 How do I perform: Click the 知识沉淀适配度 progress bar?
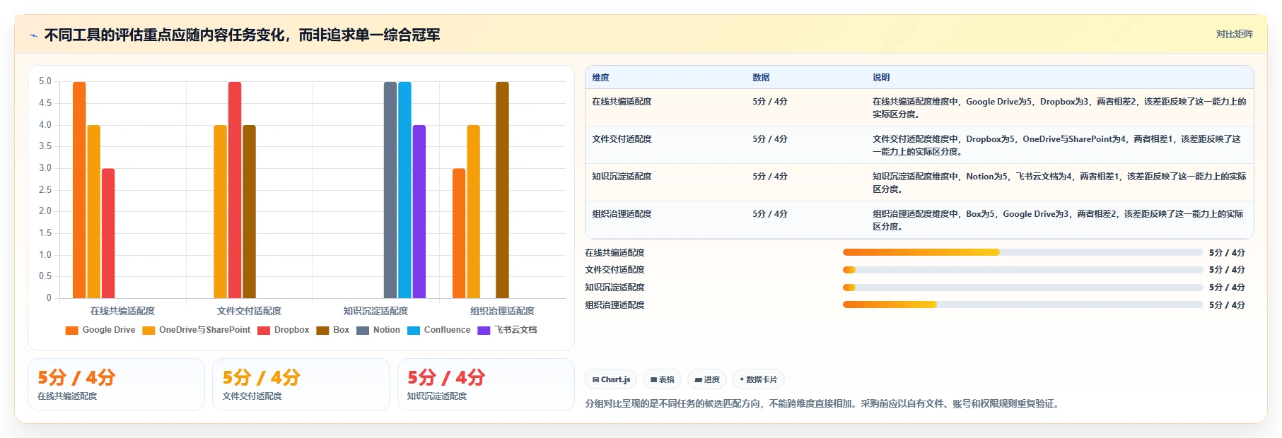pos(1022,288)
